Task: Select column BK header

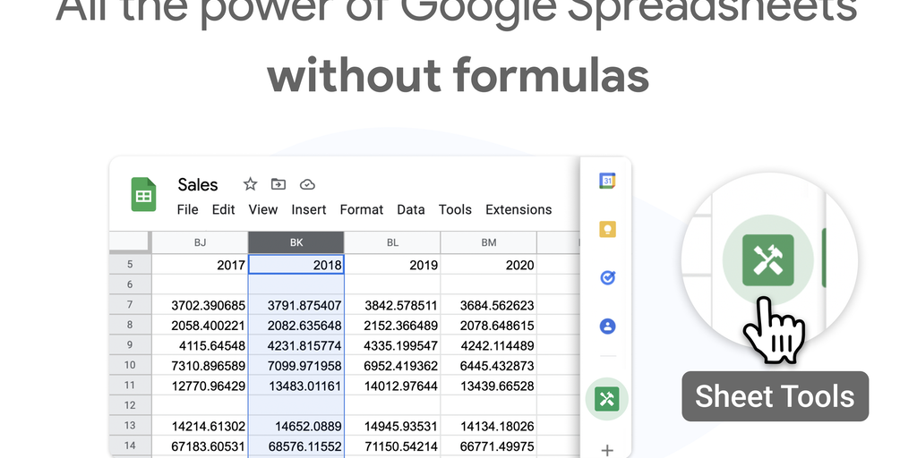Action: 296,242
